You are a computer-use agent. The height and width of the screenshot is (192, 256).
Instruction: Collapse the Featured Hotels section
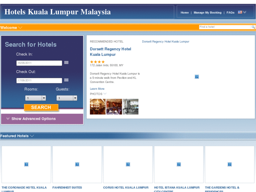pyautogui.click(x=32, y=136)
